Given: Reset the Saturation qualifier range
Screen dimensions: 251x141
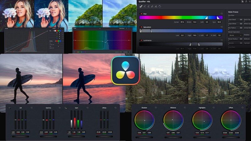Looking at the screenshot, I should pyautogui.click(x=222, y=27).
